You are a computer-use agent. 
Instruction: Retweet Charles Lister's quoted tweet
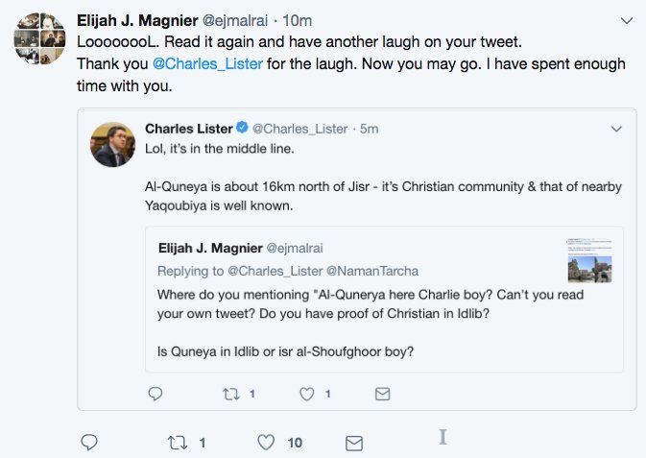pos(231,394)
